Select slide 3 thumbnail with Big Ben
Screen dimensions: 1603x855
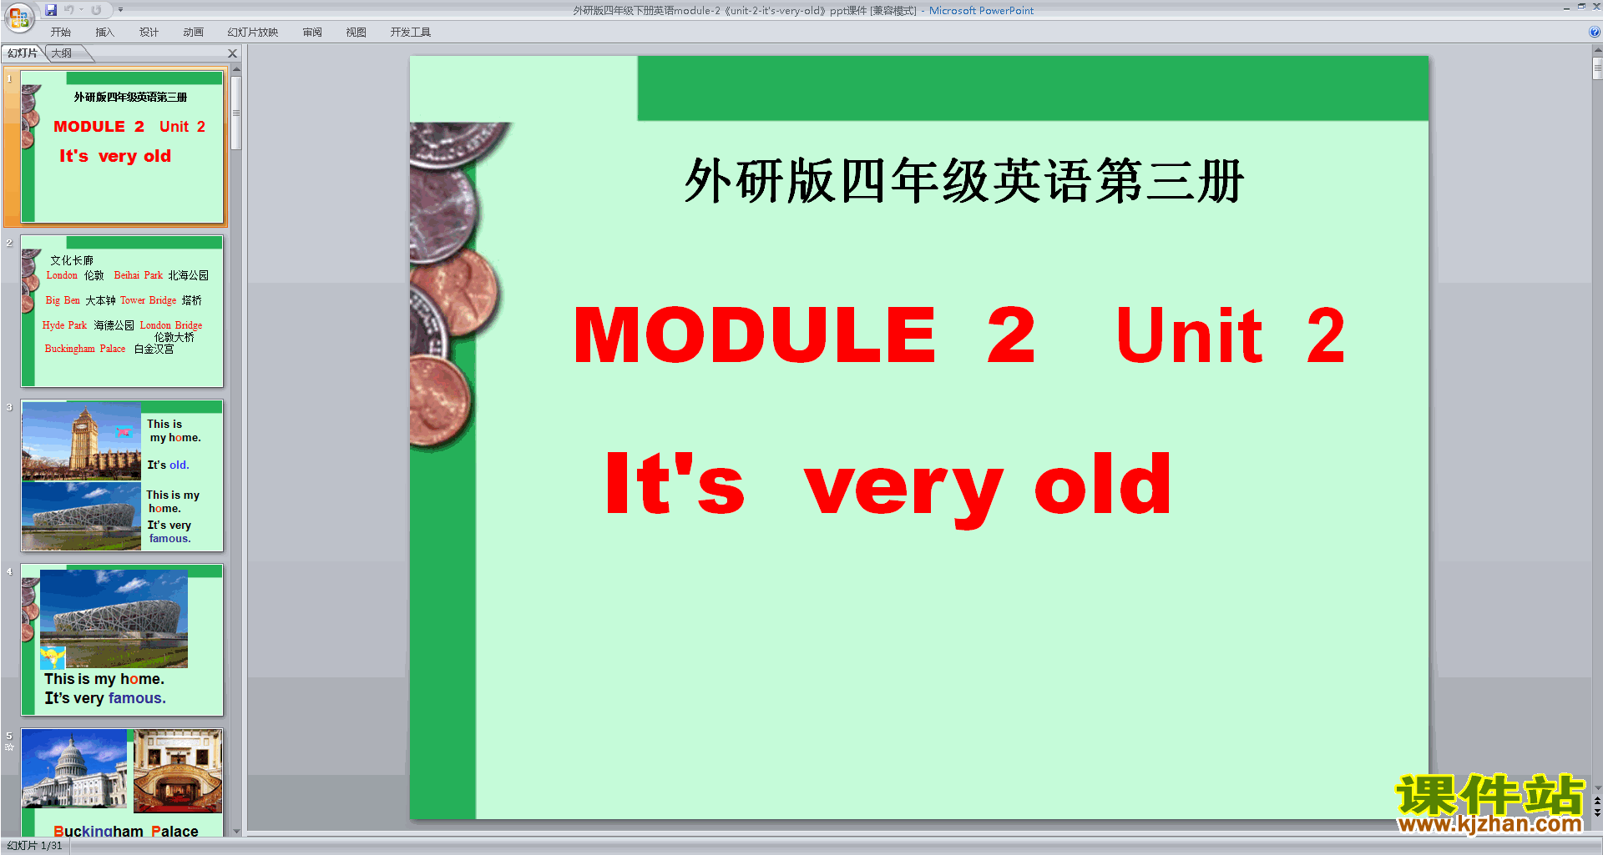click(x=122, y=475)
